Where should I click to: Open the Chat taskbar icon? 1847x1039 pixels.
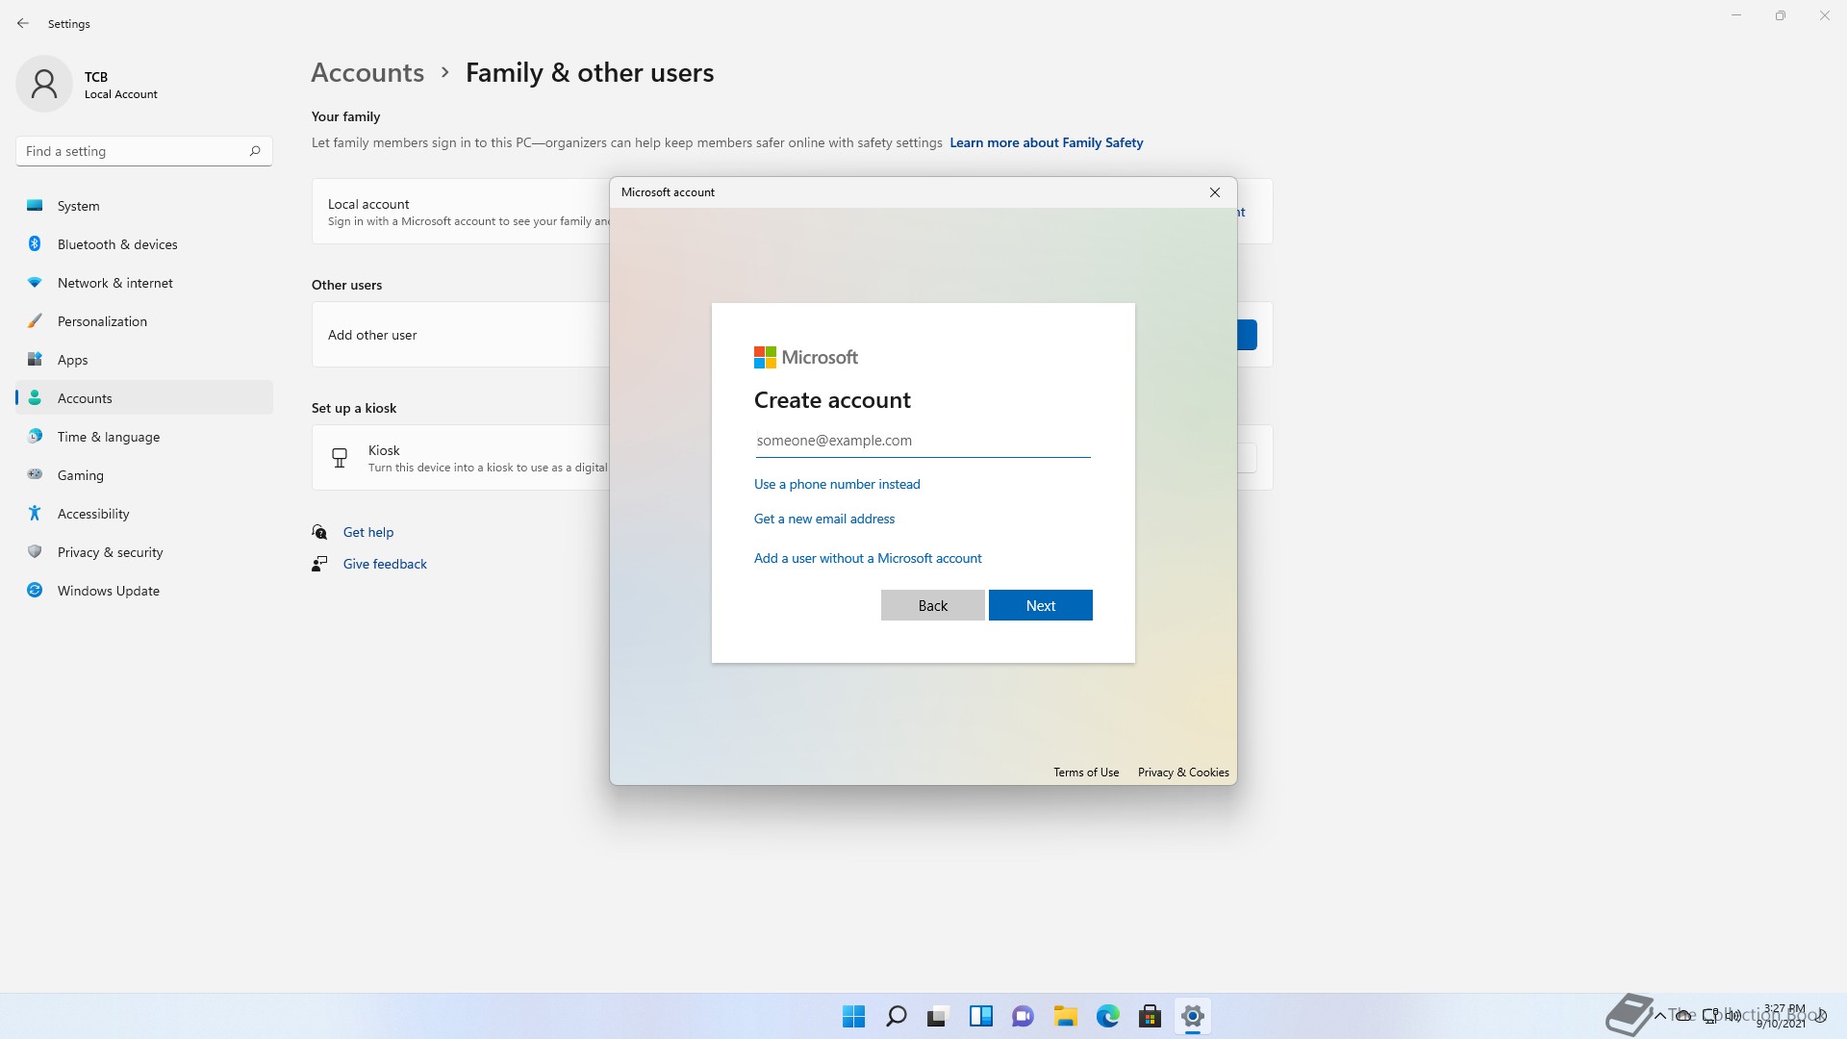pos(1023,1016)
